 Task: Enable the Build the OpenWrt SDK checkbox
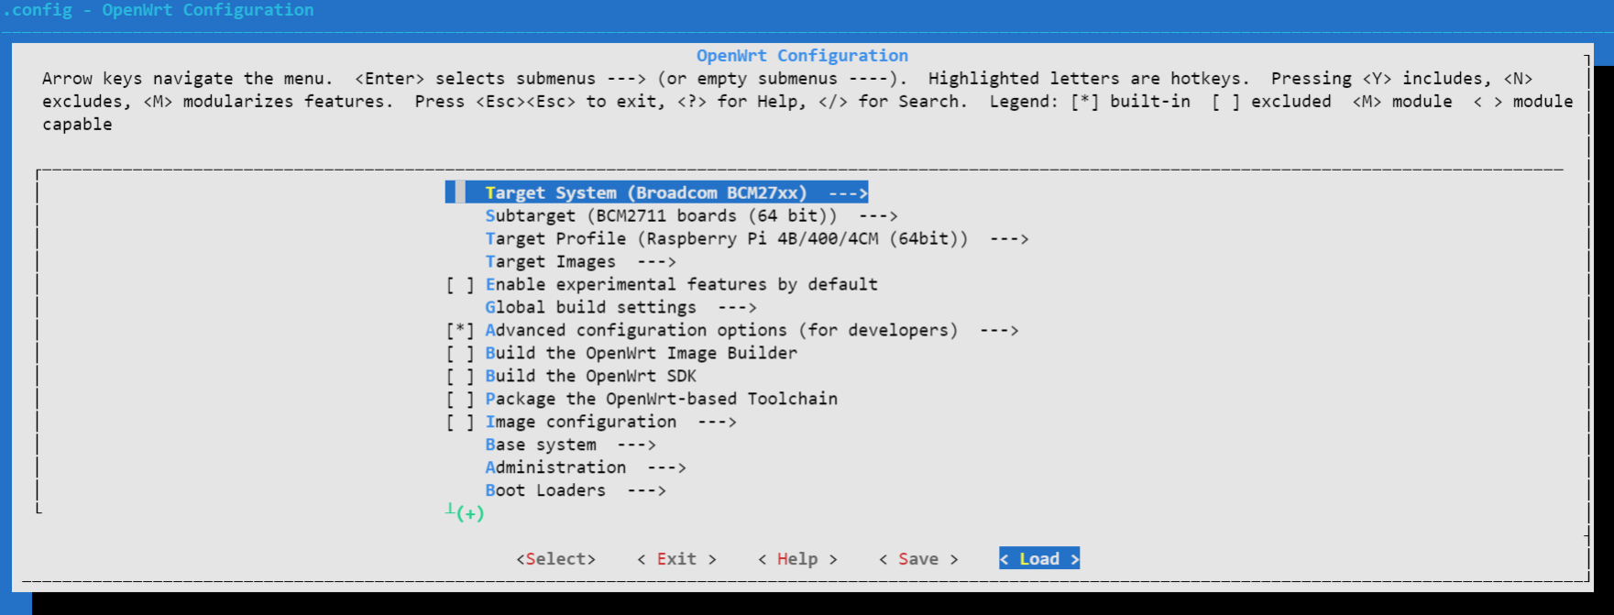460,377
